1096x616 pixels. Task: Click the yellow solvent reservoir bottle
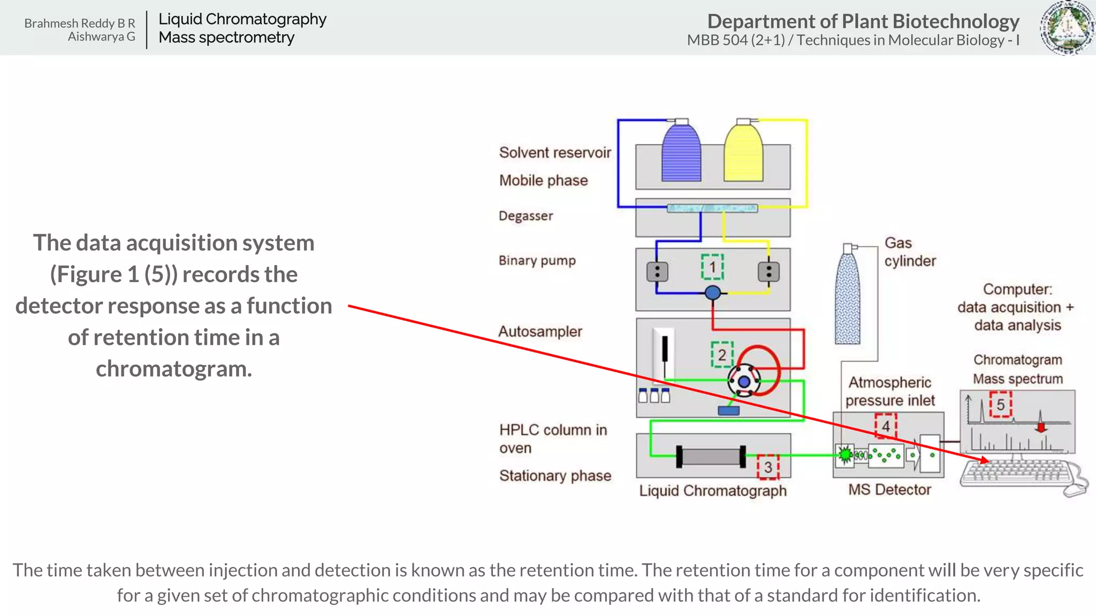click(x=743, y=154)
